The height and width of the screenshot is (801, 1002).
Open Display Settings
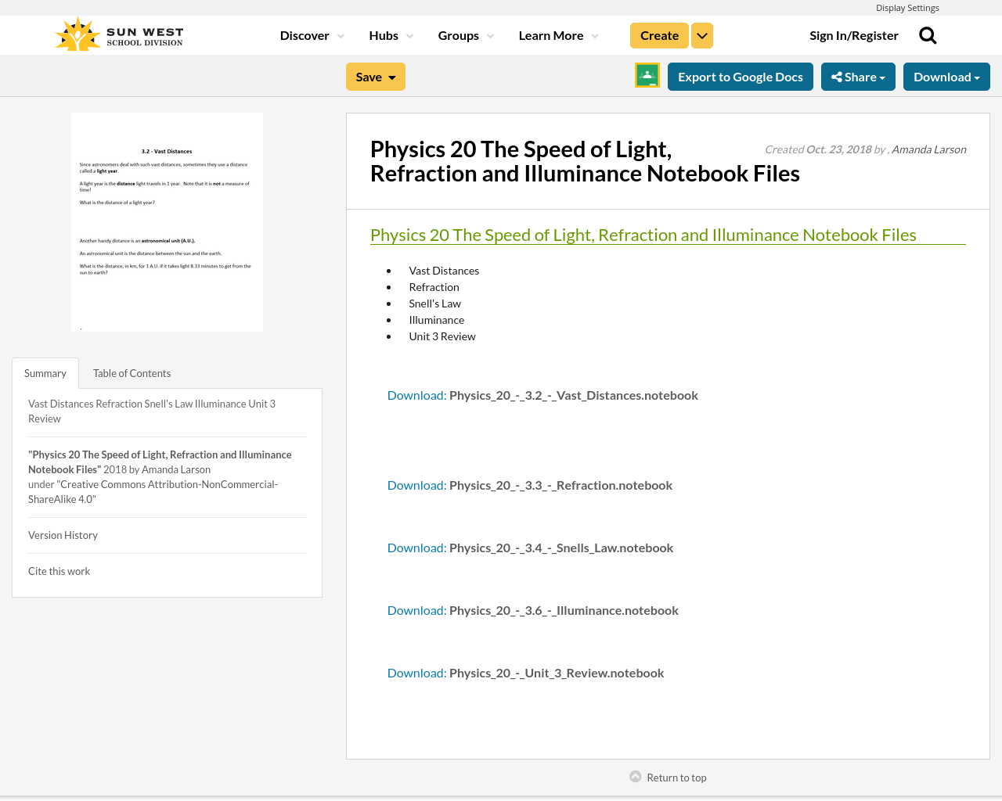tap(907, 7)
